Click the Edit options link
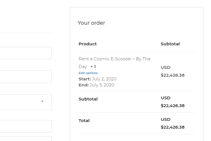The image size is (211, 141). point(88,73)
